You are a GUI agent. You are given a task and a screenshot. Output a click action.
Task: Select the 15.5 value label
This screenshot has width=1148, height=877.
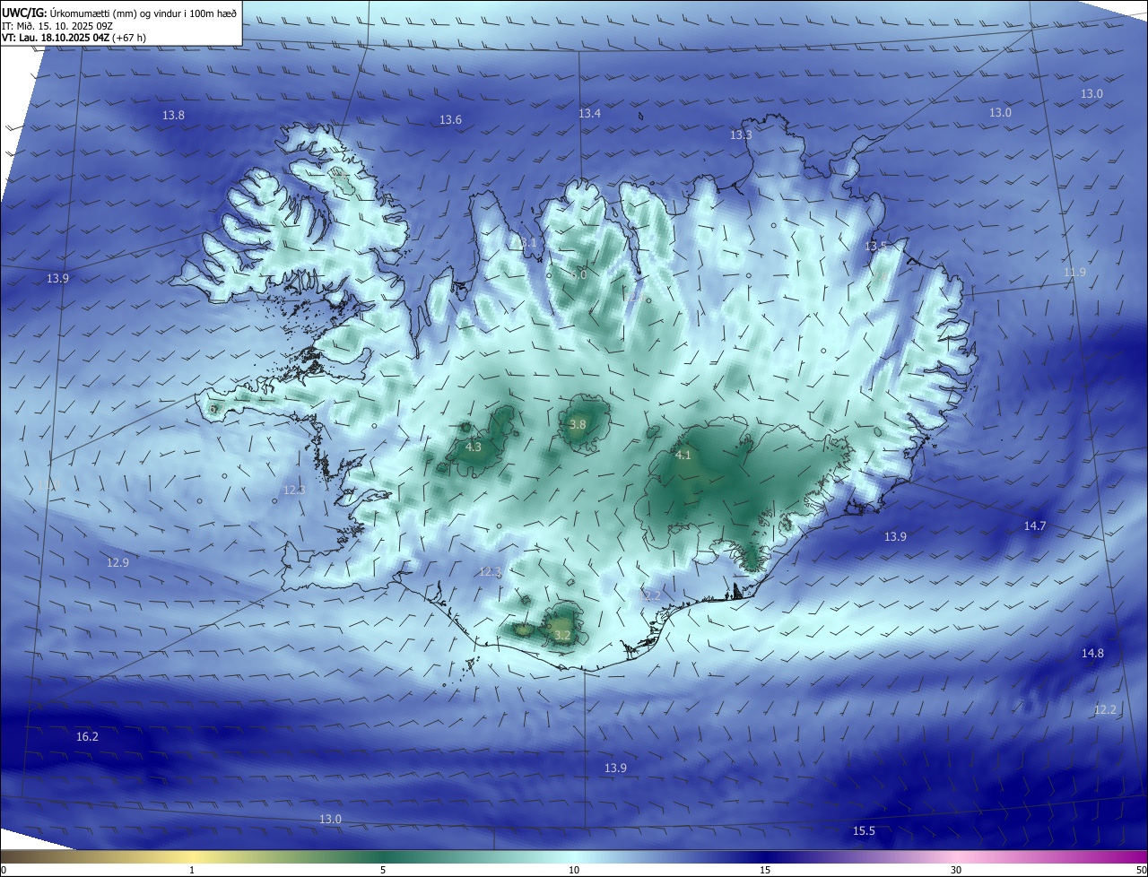point(864,831)
